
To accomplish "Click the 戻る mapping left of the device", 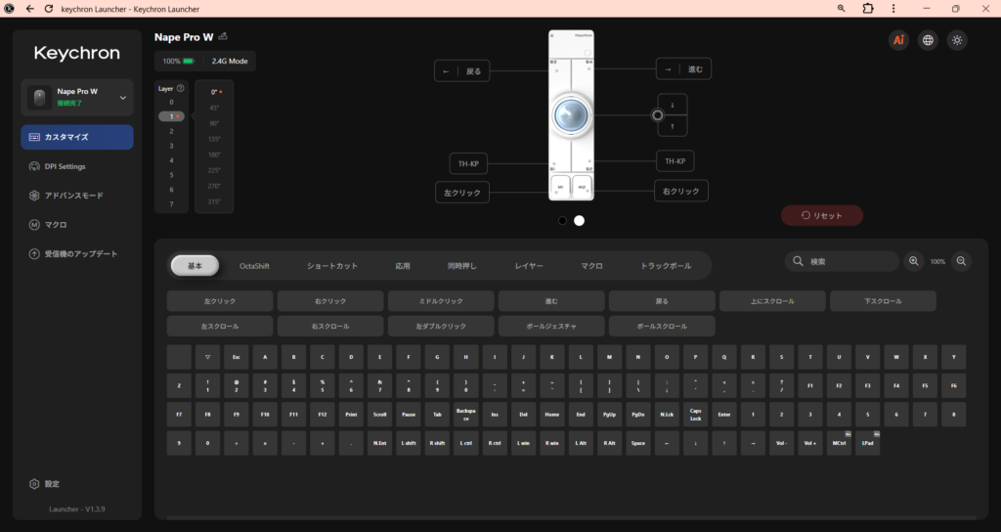I will click(462, 70).
